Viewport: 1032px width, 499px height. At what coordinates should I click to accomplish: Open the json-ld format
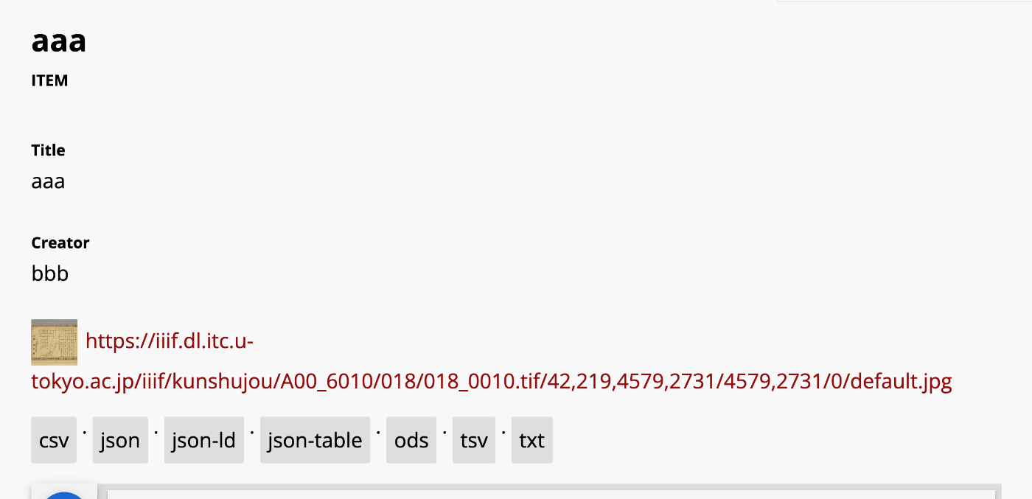(203, 439)
